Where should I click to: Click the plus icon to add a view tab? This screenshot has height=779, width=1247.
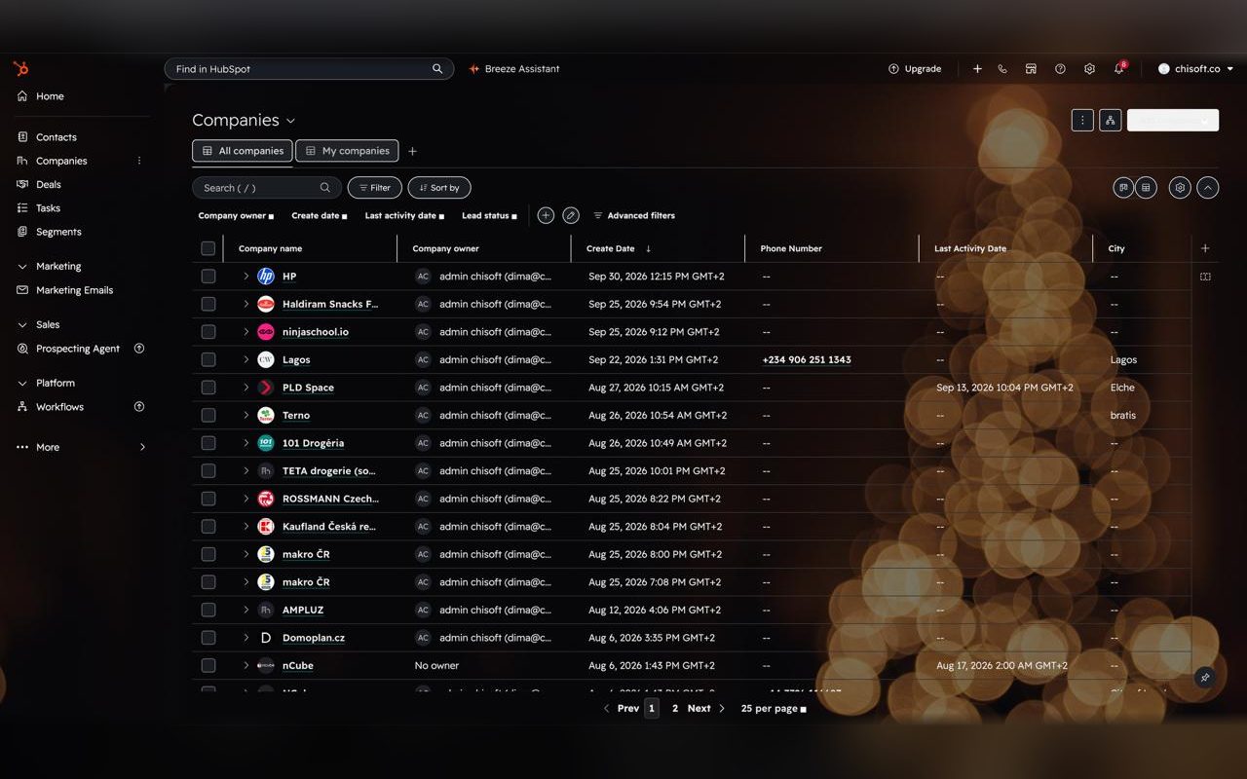tap(412, 151)
